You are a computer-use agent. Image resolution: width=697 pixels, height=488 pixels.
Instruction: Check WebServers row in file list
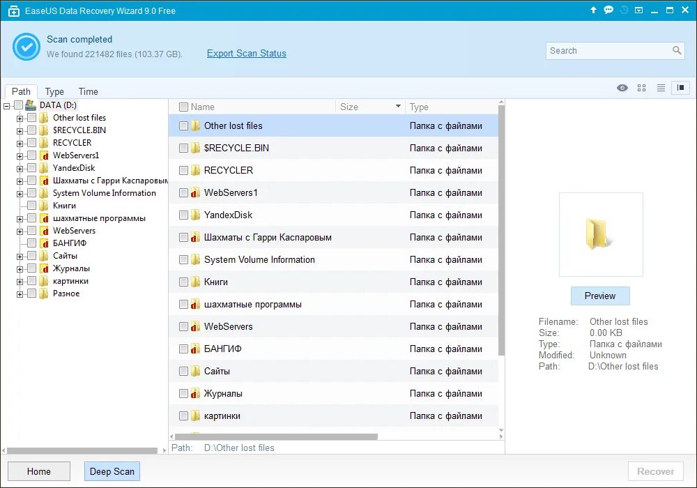tap(183, 327)
